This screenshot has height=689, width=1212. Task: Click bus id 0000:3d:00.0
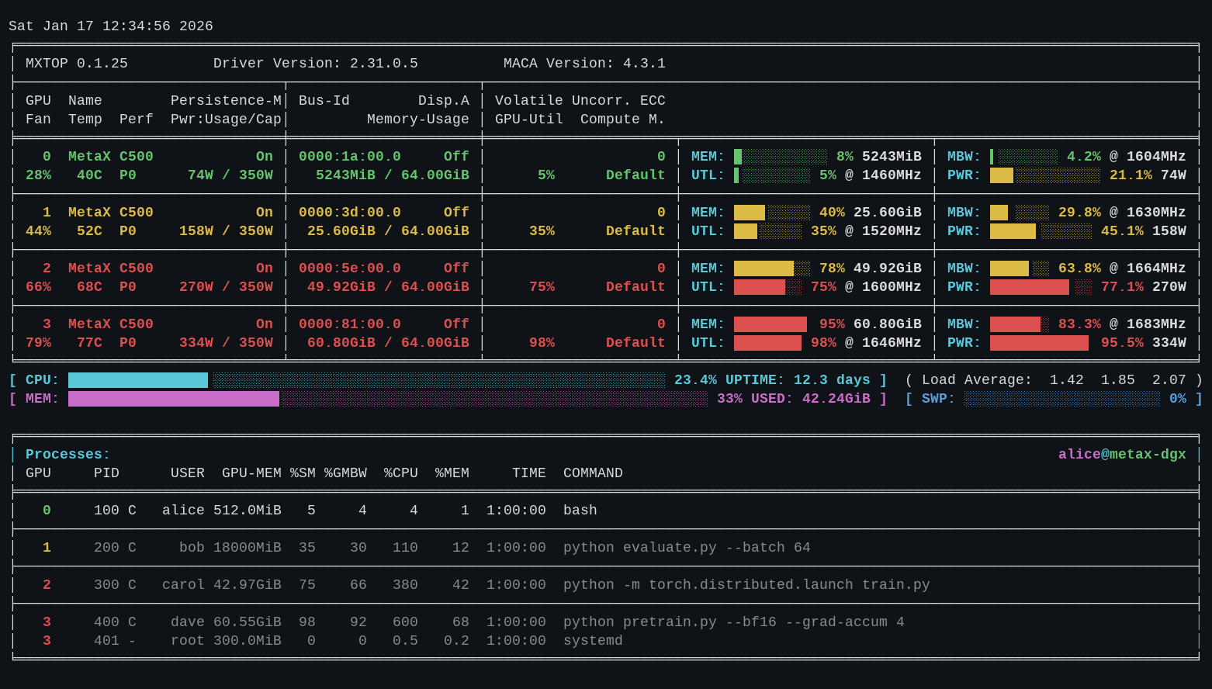pos(350,213)
